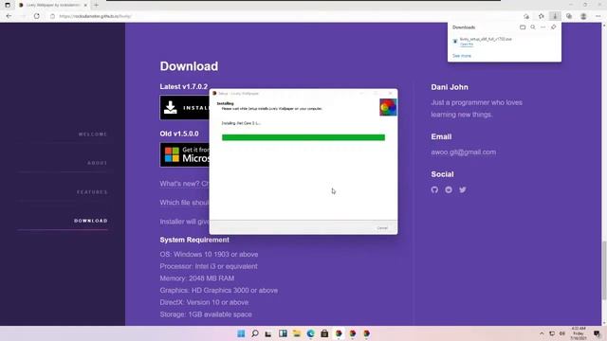Click the Lively logo image in installer

pos(388,107)
